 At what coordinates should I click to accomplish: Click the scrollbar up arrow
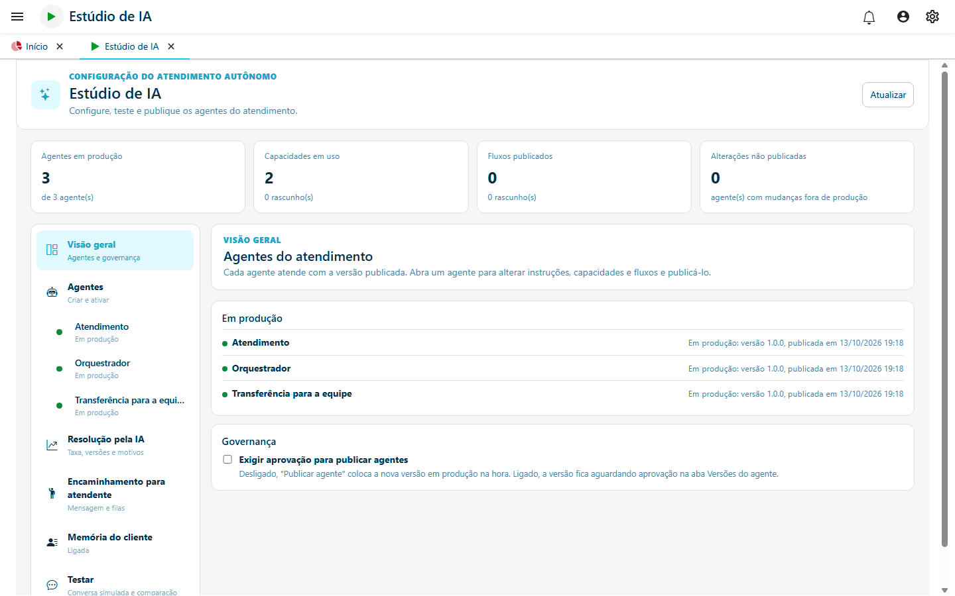944,66
